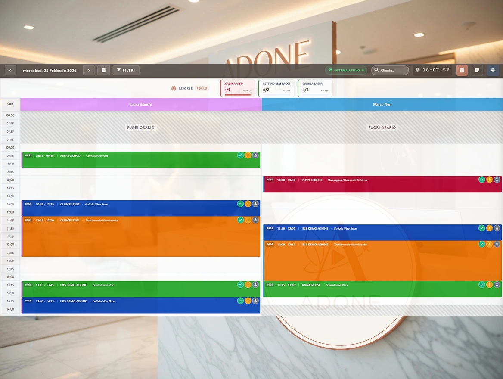Open the red Massaggio Rilassante Schiena appointment
This screenshot has height=379, width=503.
pos(382,184)
